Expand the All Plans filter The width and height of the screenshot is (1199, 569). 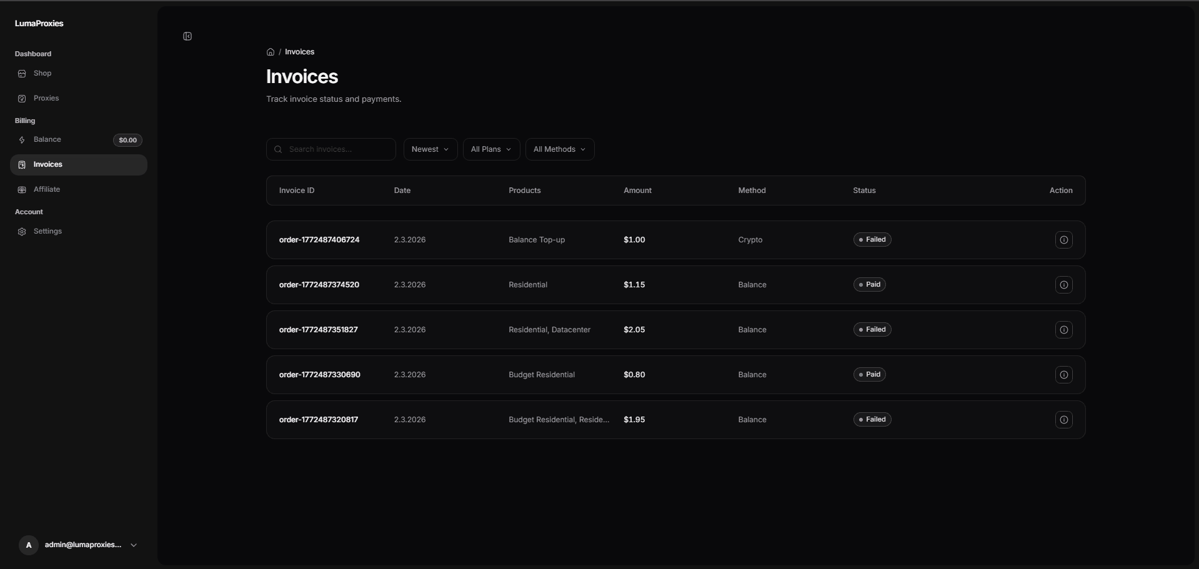[490, 149]
